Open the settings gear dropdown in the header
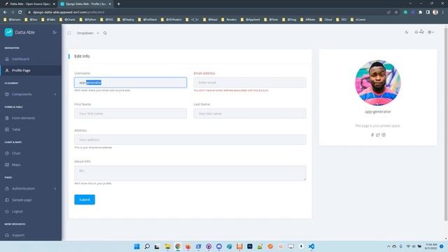448x252 pixels. 430,32
